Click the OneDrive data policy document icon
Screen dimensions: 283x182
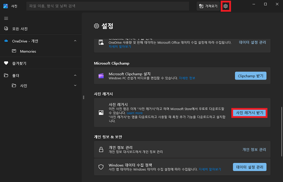click(101, 42)
